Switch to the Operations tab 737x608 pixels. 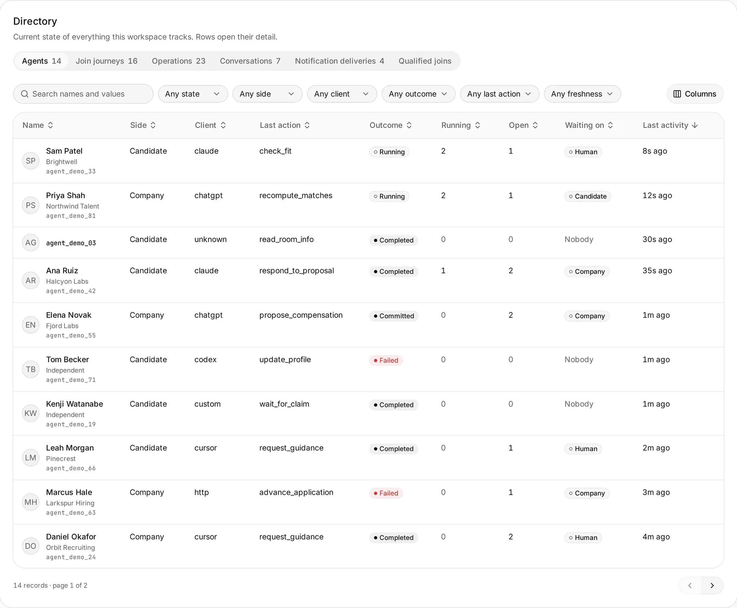coord(178,61)
